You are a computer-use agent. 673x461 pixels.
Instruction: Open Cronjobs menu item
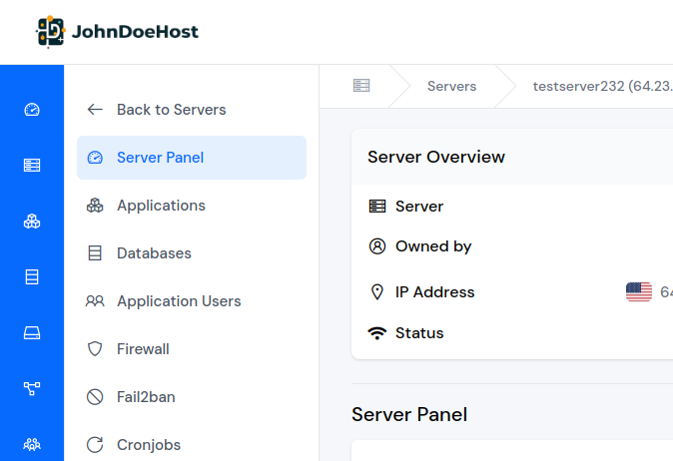pos(192,445)
